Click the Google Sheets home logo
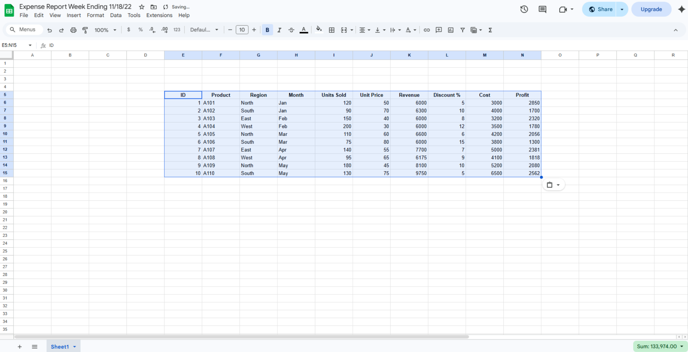This screenshot has width=688, height=352. (9, 11)
